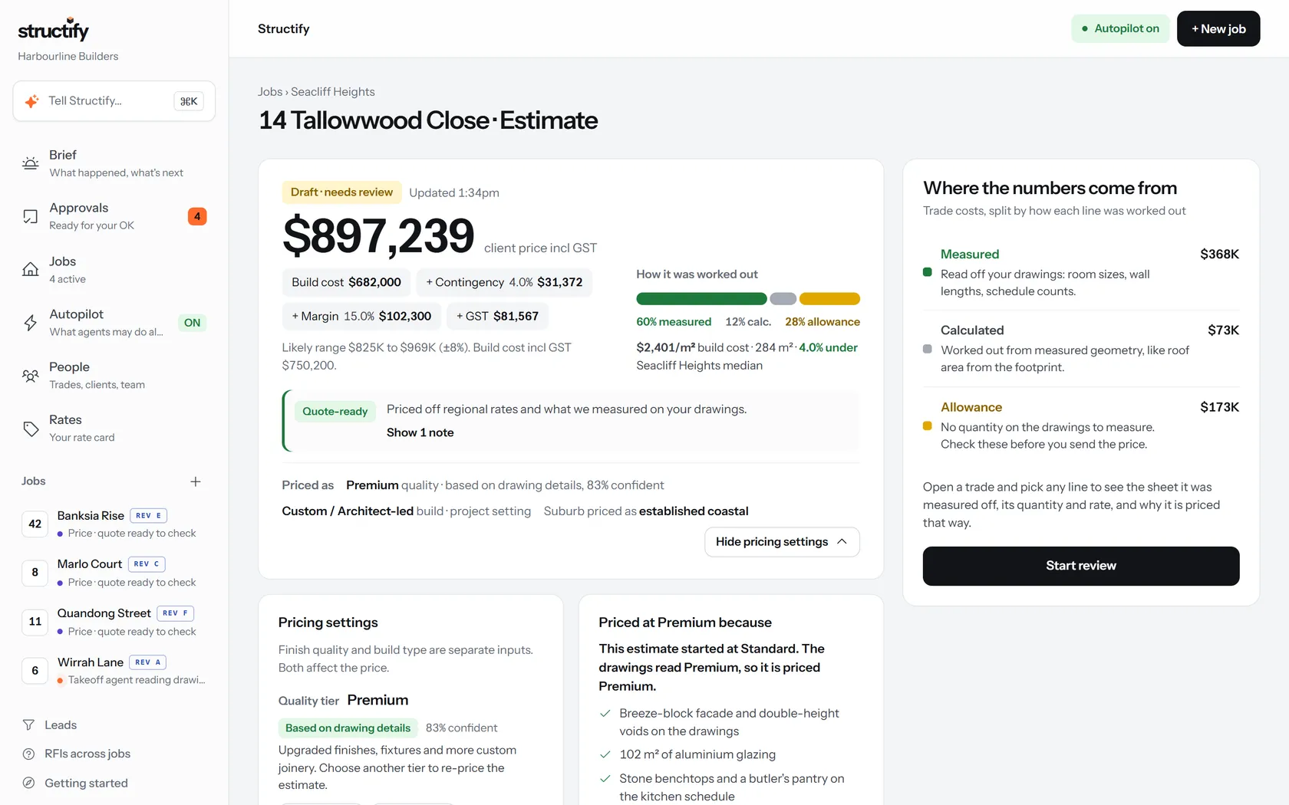This screenshot has height=805, width=1289.
Task: Open People in the sidebar
Action: click(114, 376)
